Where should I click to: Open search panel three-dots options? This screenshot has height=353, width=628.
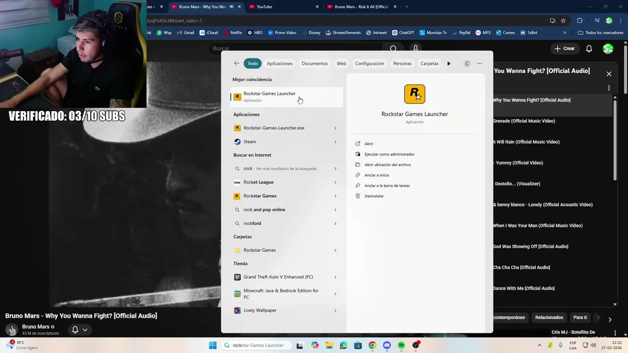[479, 63]
